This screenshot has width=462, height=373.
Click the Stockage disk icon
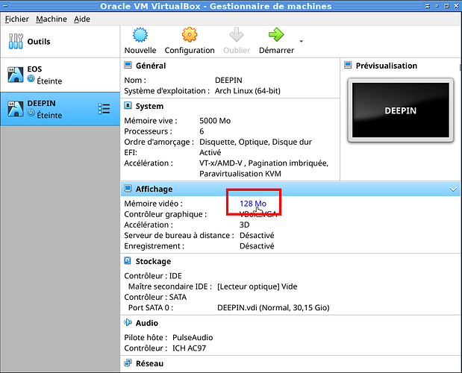click(x=128, y=261)
